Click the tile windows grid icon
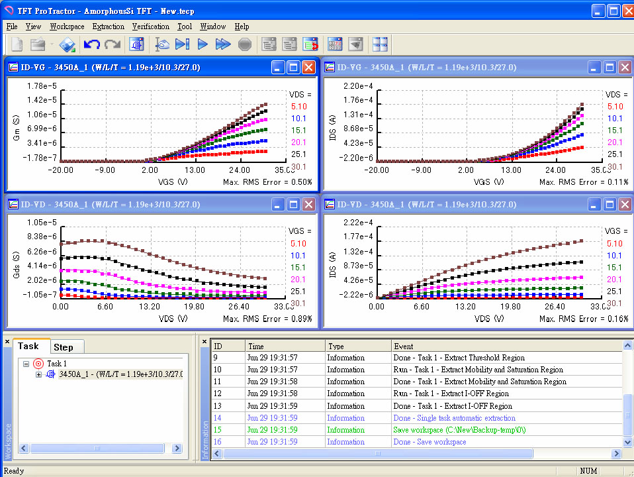Viewport: 634px width, 477px height. [x=380, y=44]
